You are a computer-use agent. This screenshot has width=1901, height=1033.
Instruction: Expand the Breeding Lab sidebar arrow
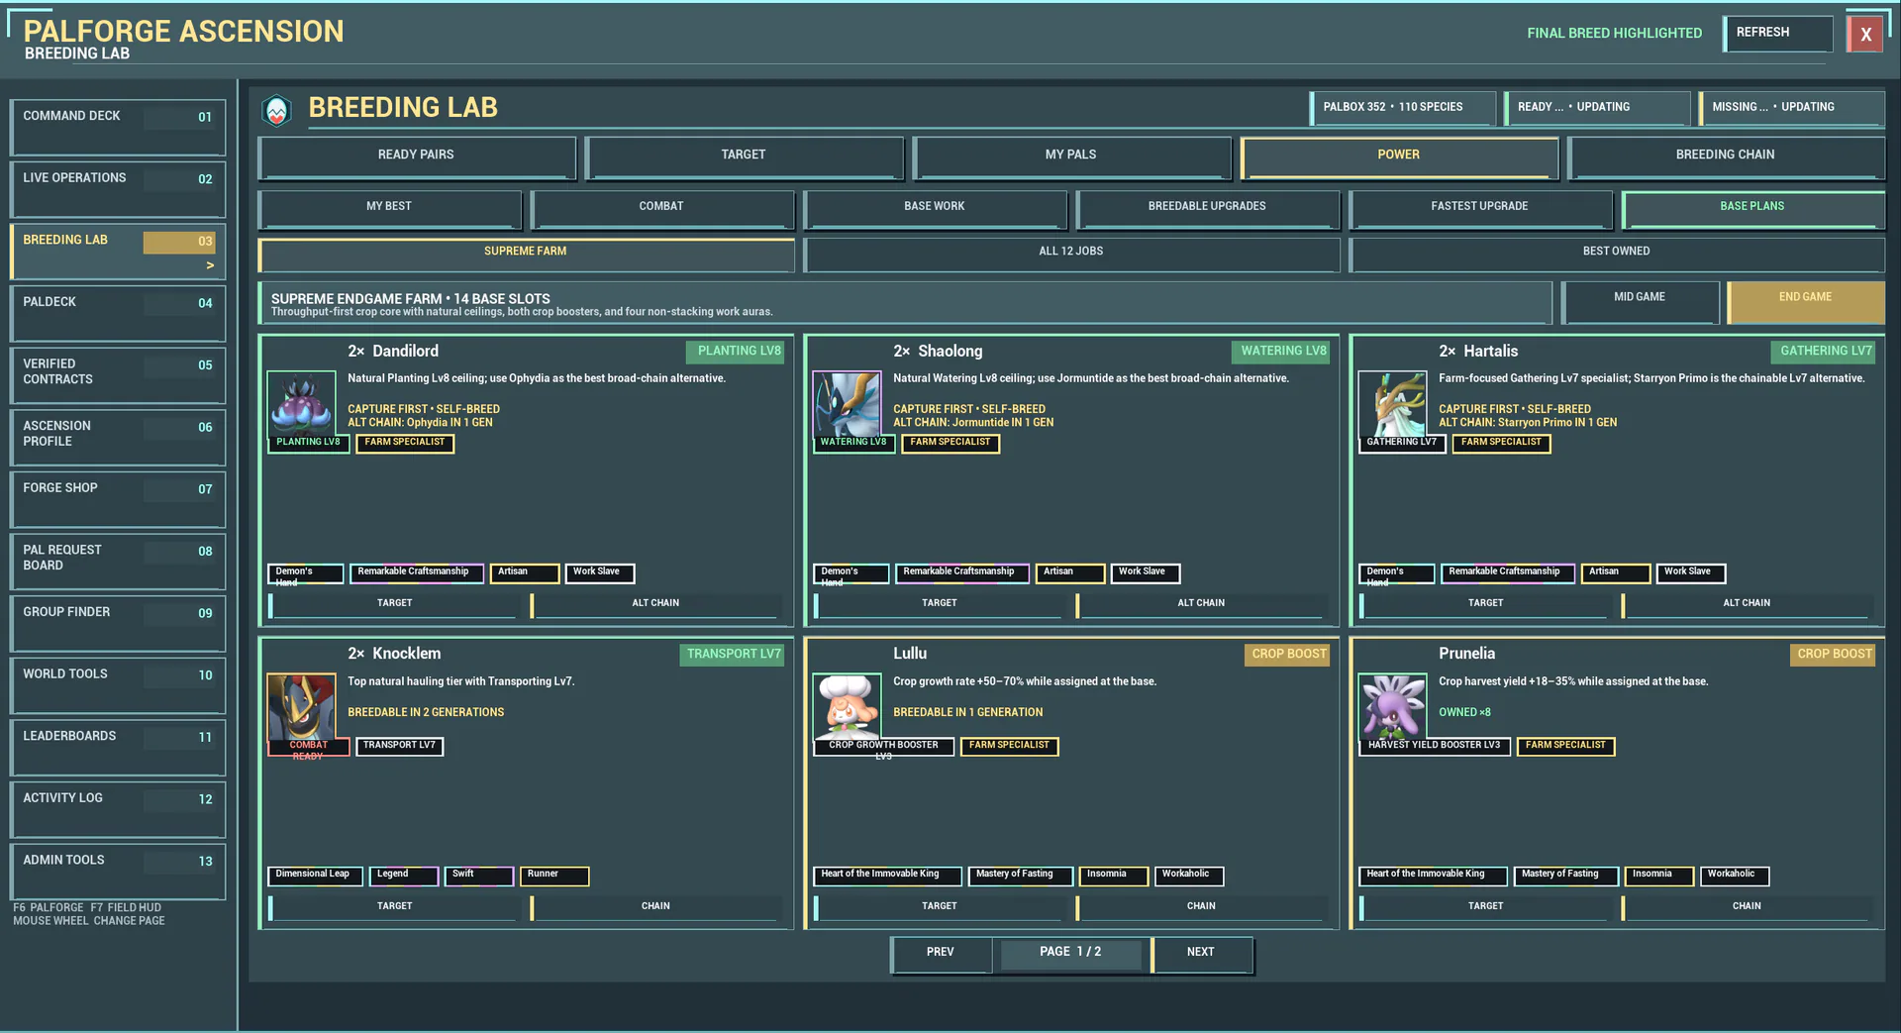(210, 265)
